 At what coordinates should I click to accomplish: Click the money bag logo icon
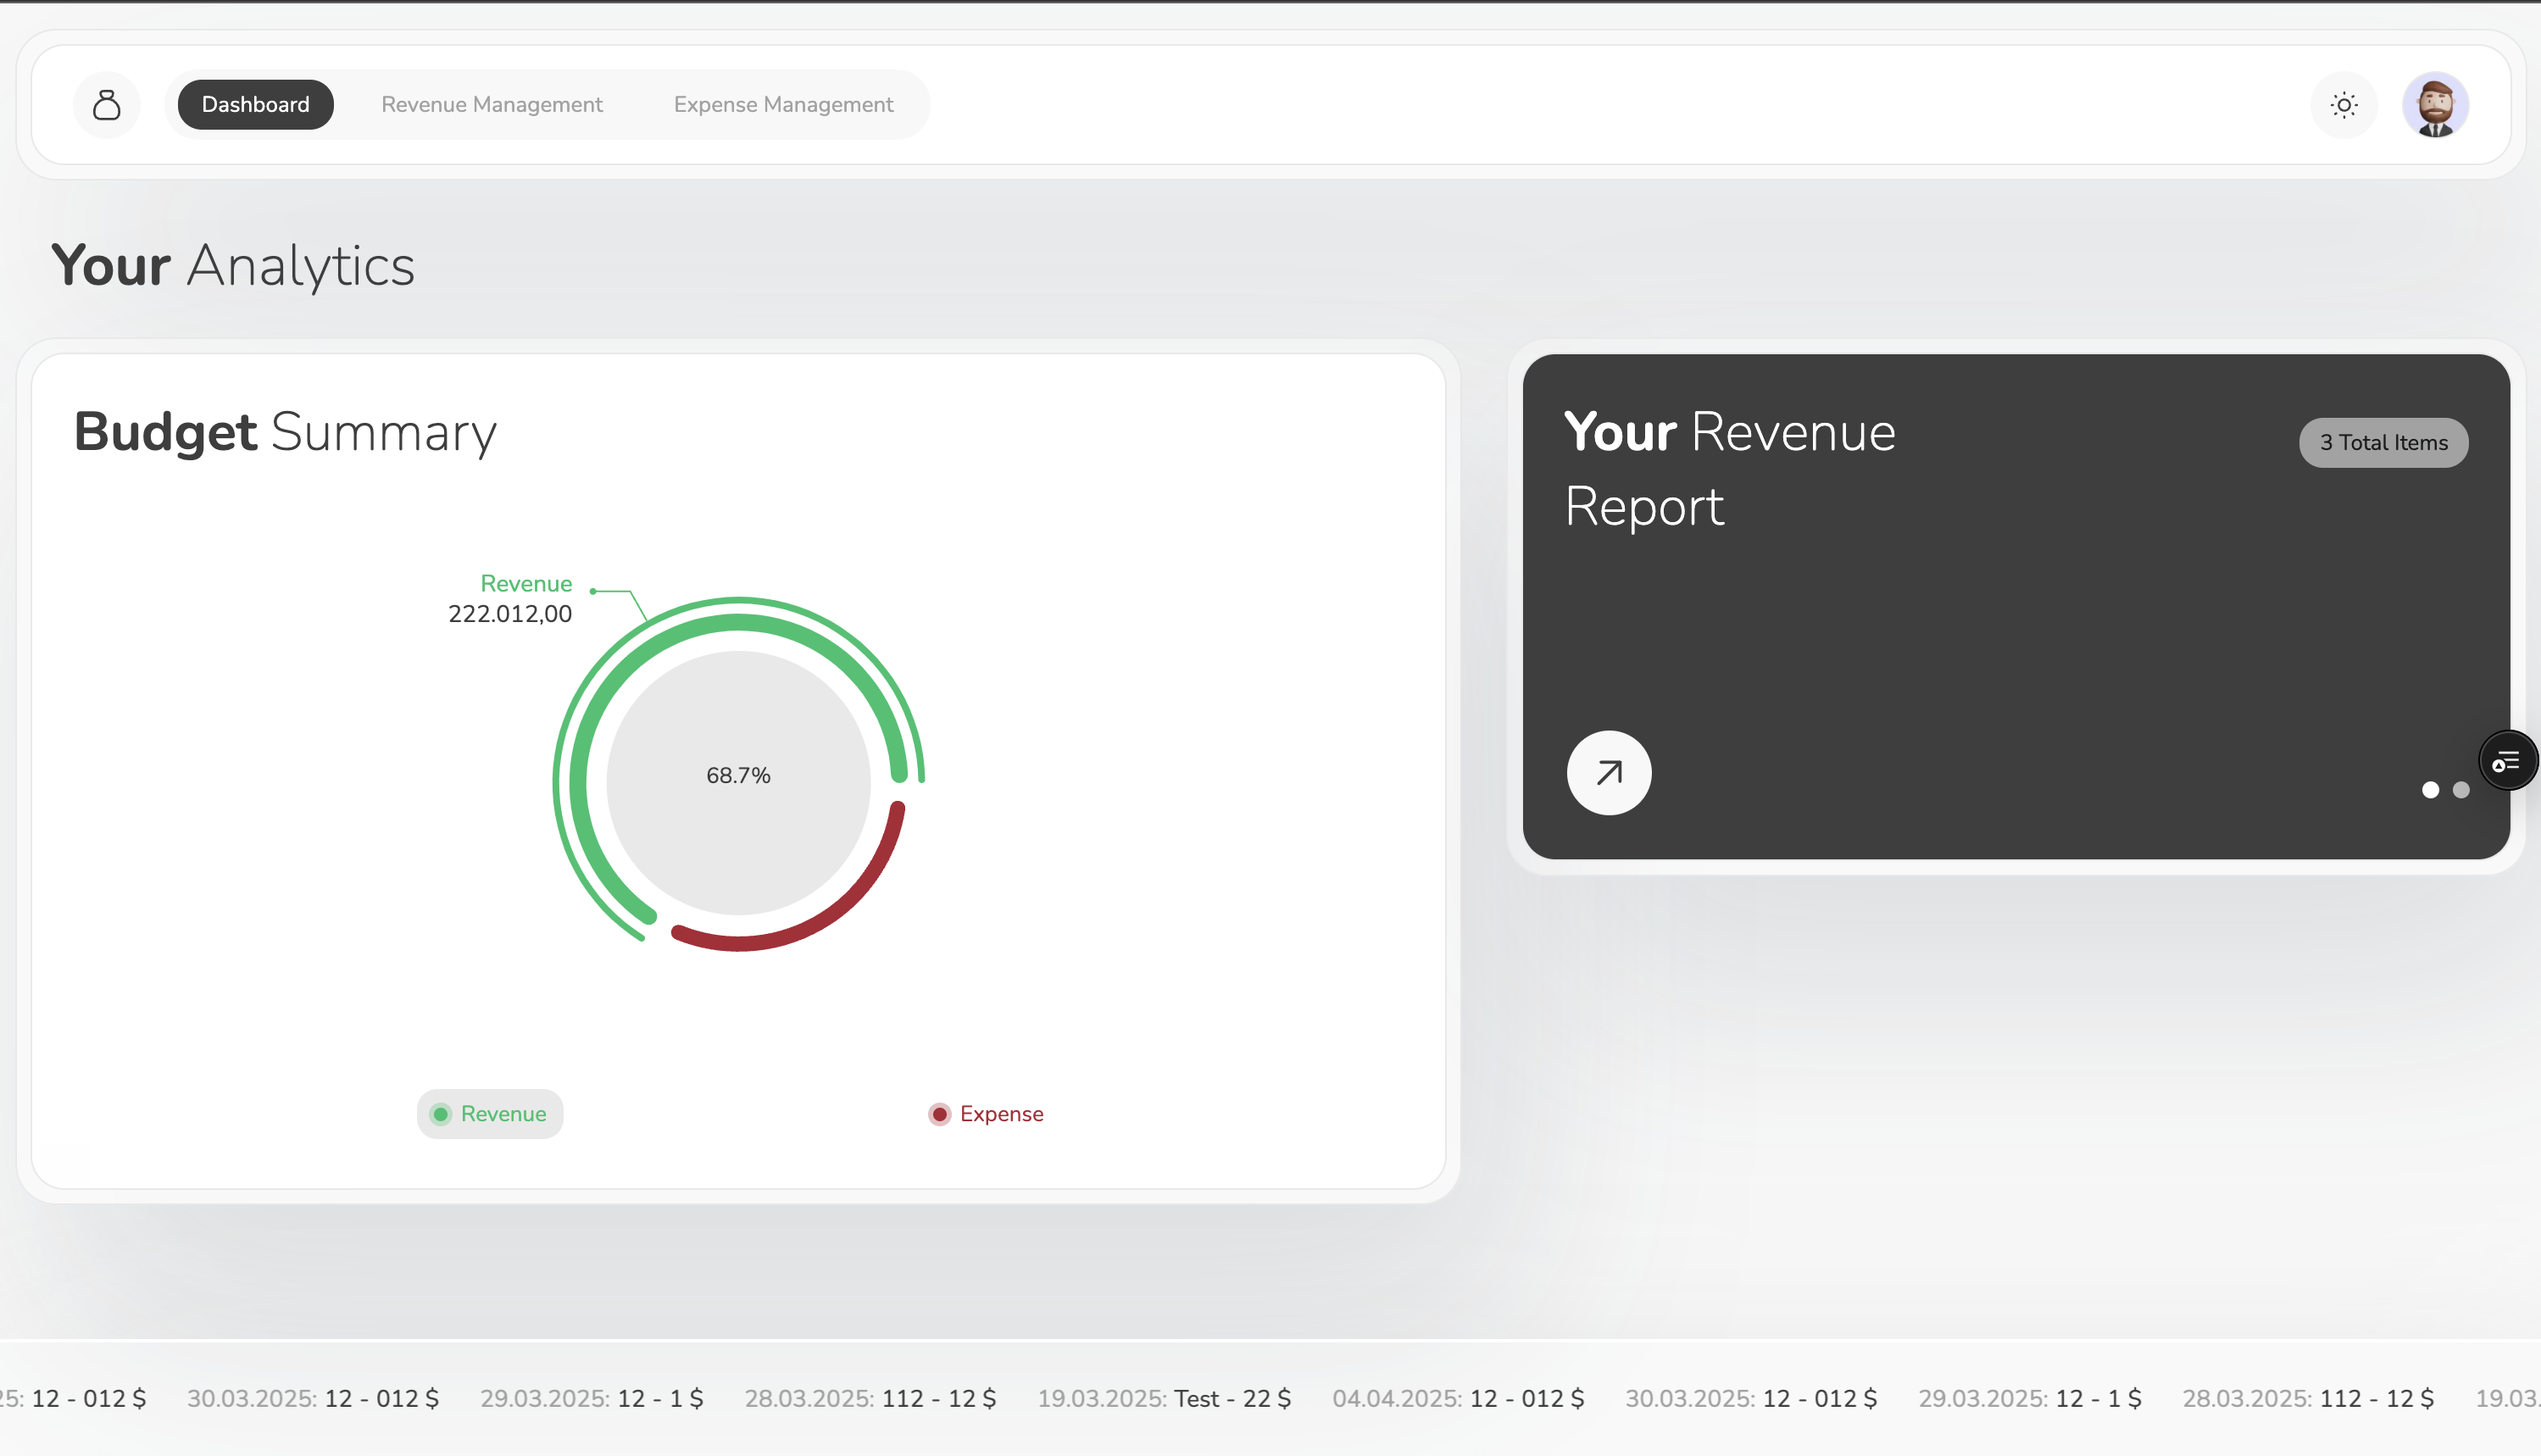pyautogui.click(x=107, y=105)
